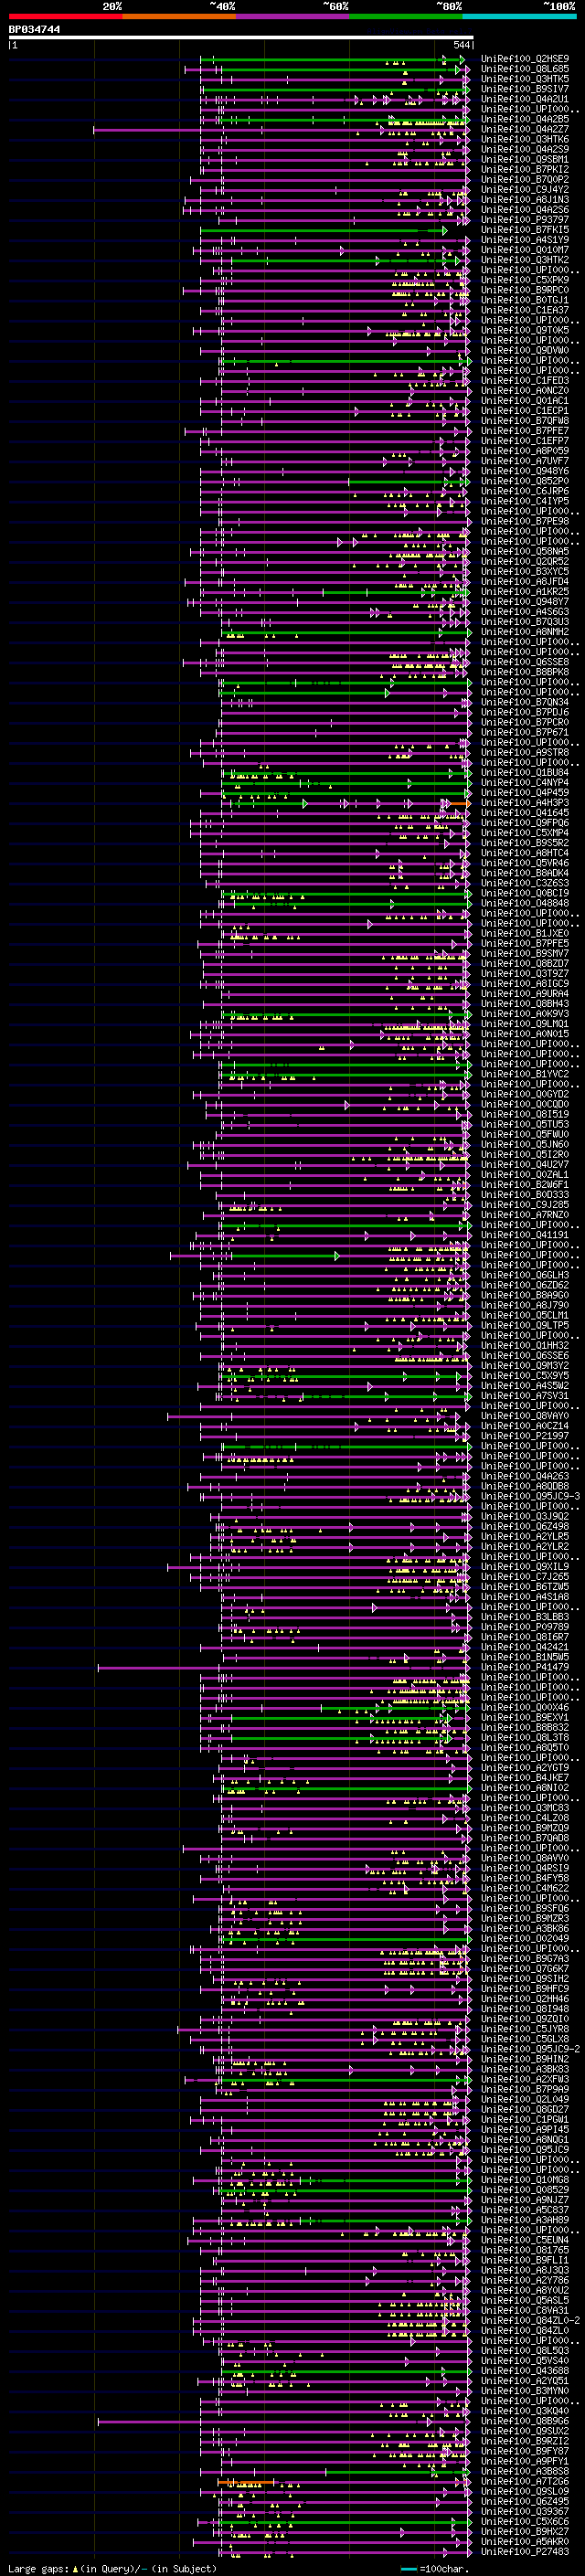Select hit label UniRef100_C1EA37
Screen dimensions: 585x2576
[x=524, y=310]
